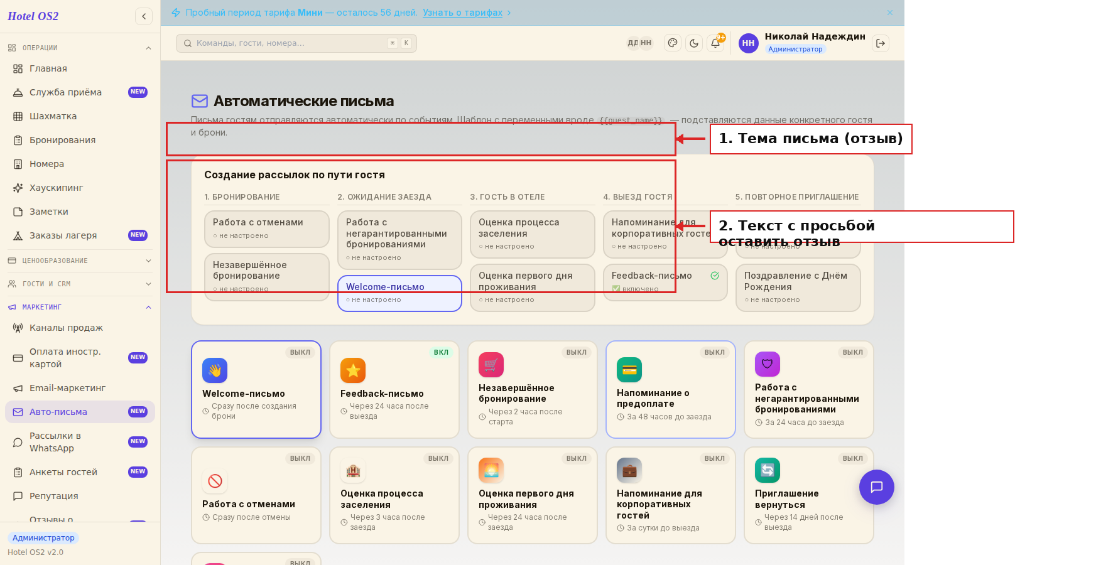This screenshot has height=565, width=1118.
Task: Toggle Приглашение вернуться ВЫКЛ badge
Action: pos(853,458)
